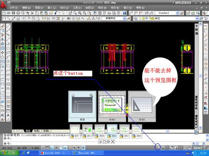Image resolution: width=209 pixels, height=156 pixels.
Task: Open the Layer Properties Manager icon
Action: point(136,18)
